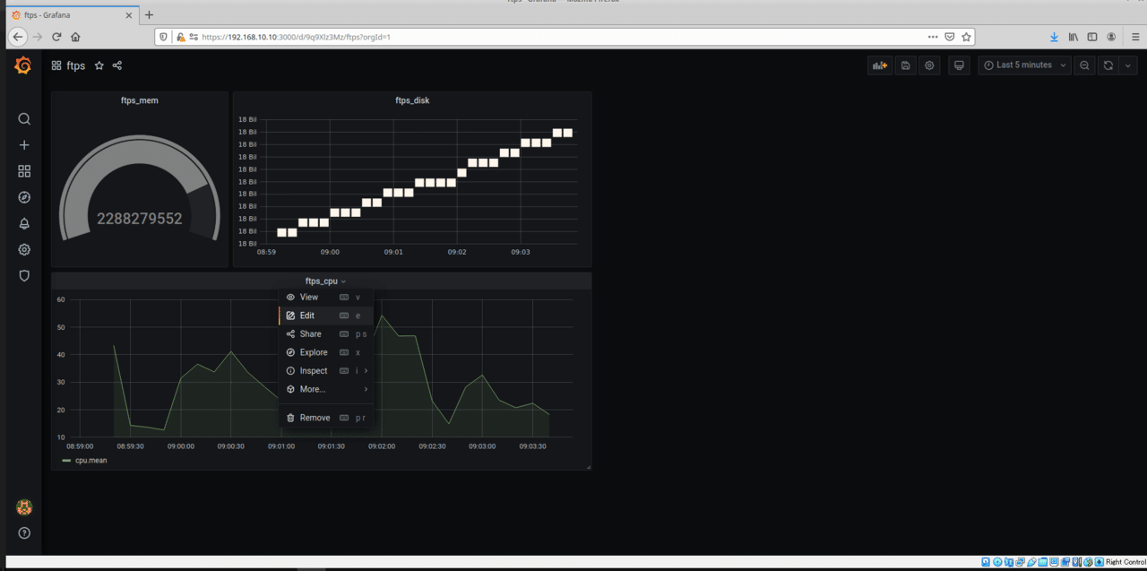The image size is (1147, 571).
Task: Open the Configuration gear sidebar icon
Action: click(24, 250)
